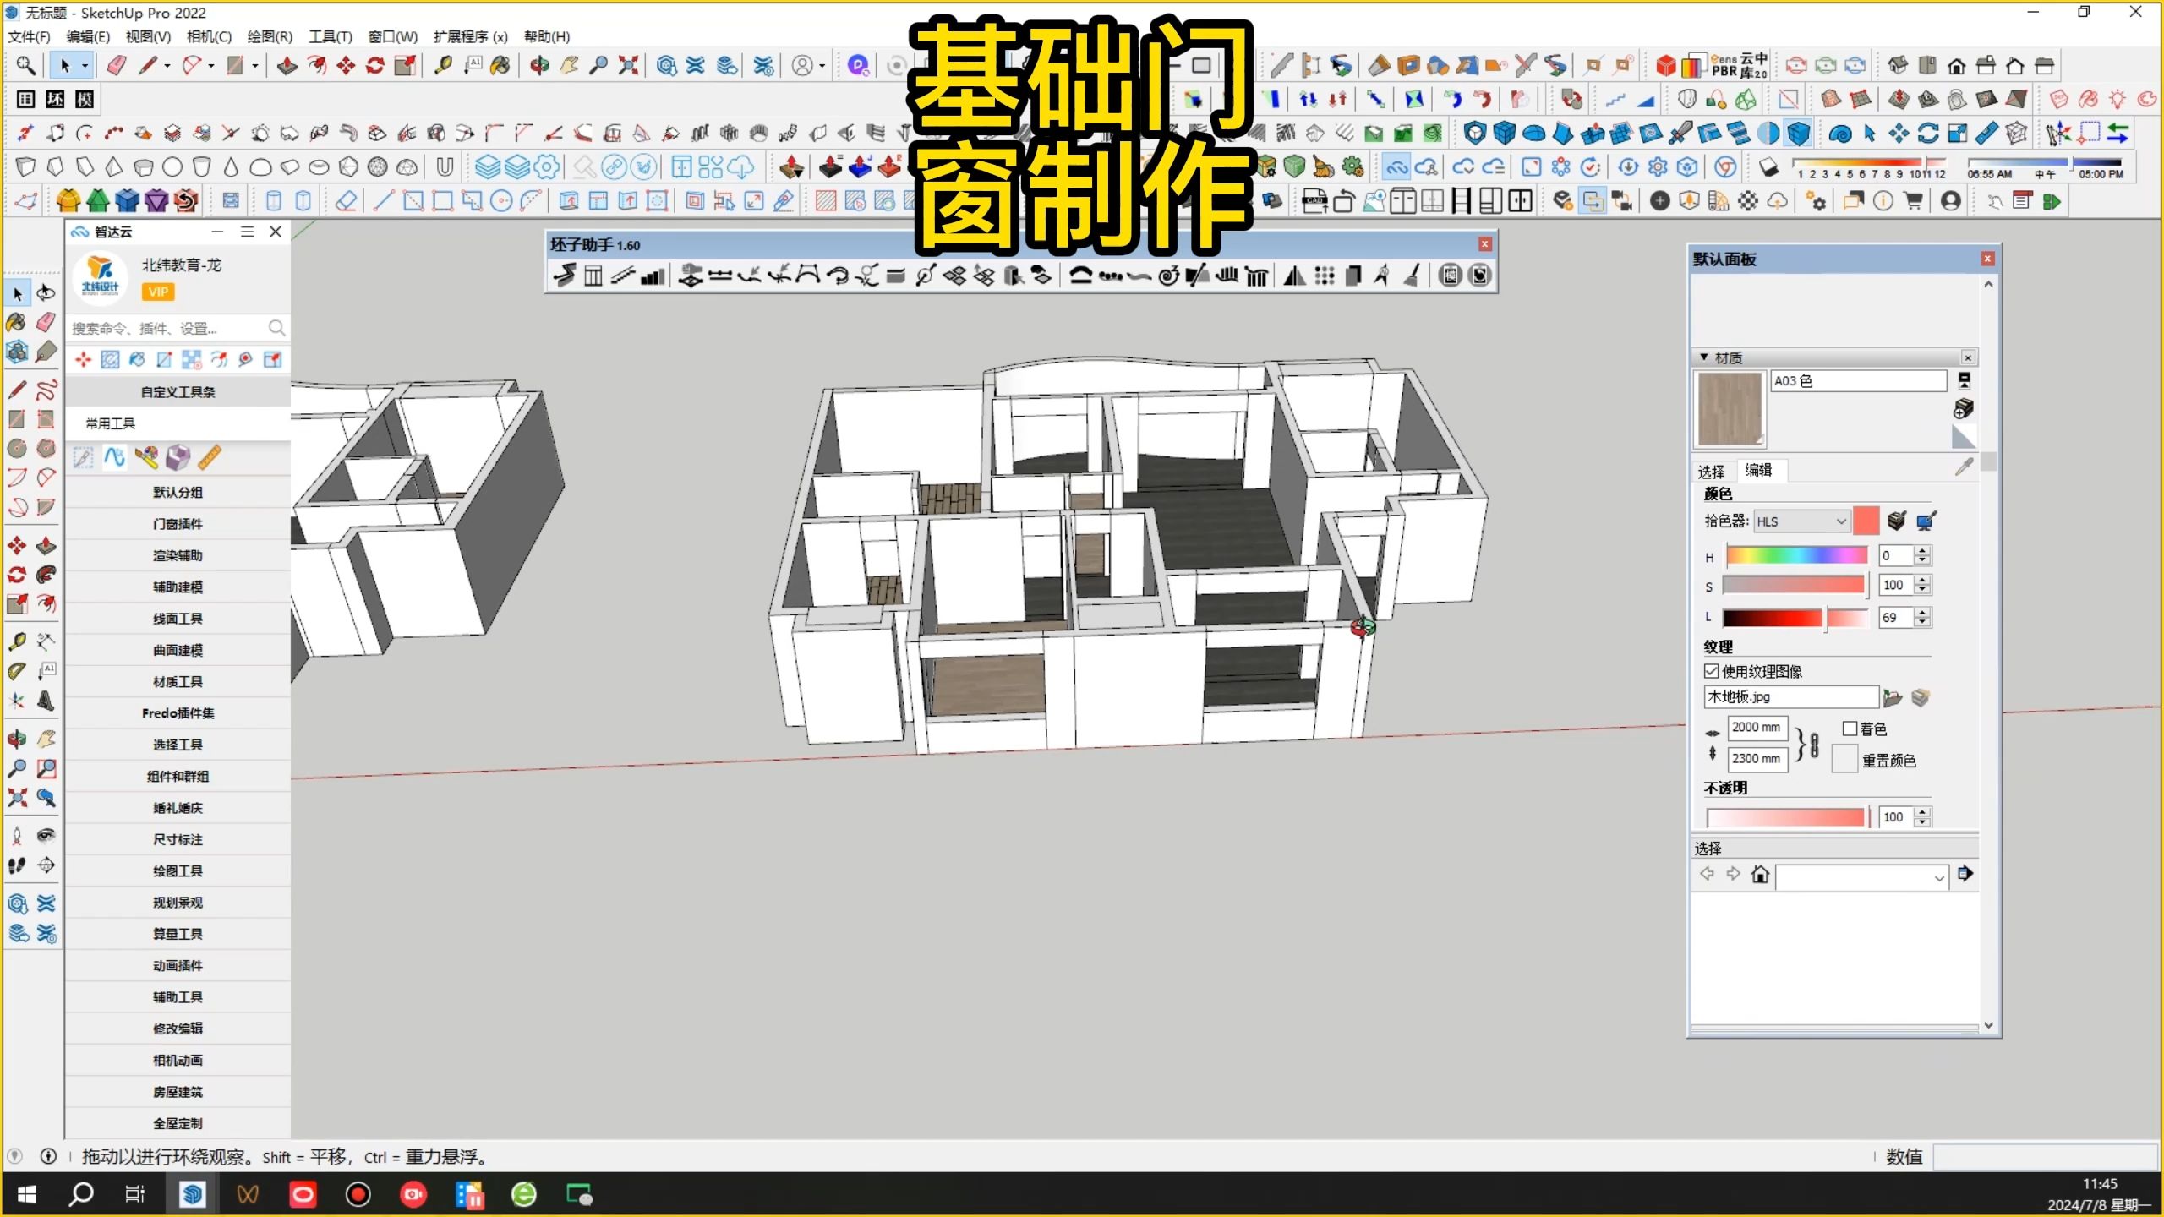2164x1217 pixels.
Task: Click 门窗插件 in the left sidebar
Action: coord(177,523)
